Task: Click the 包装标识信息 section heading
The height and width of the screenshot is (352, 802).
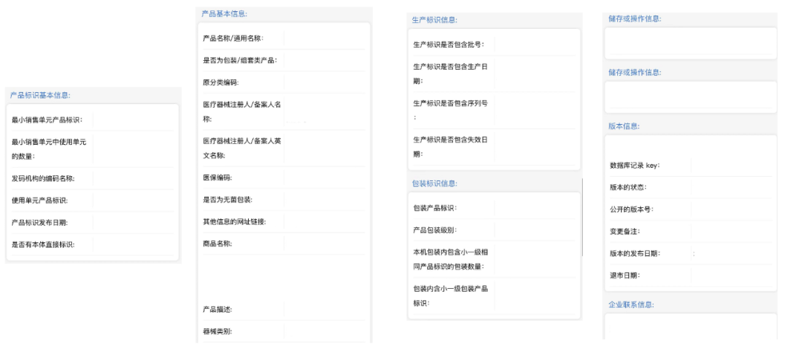Action: (434, 183)
